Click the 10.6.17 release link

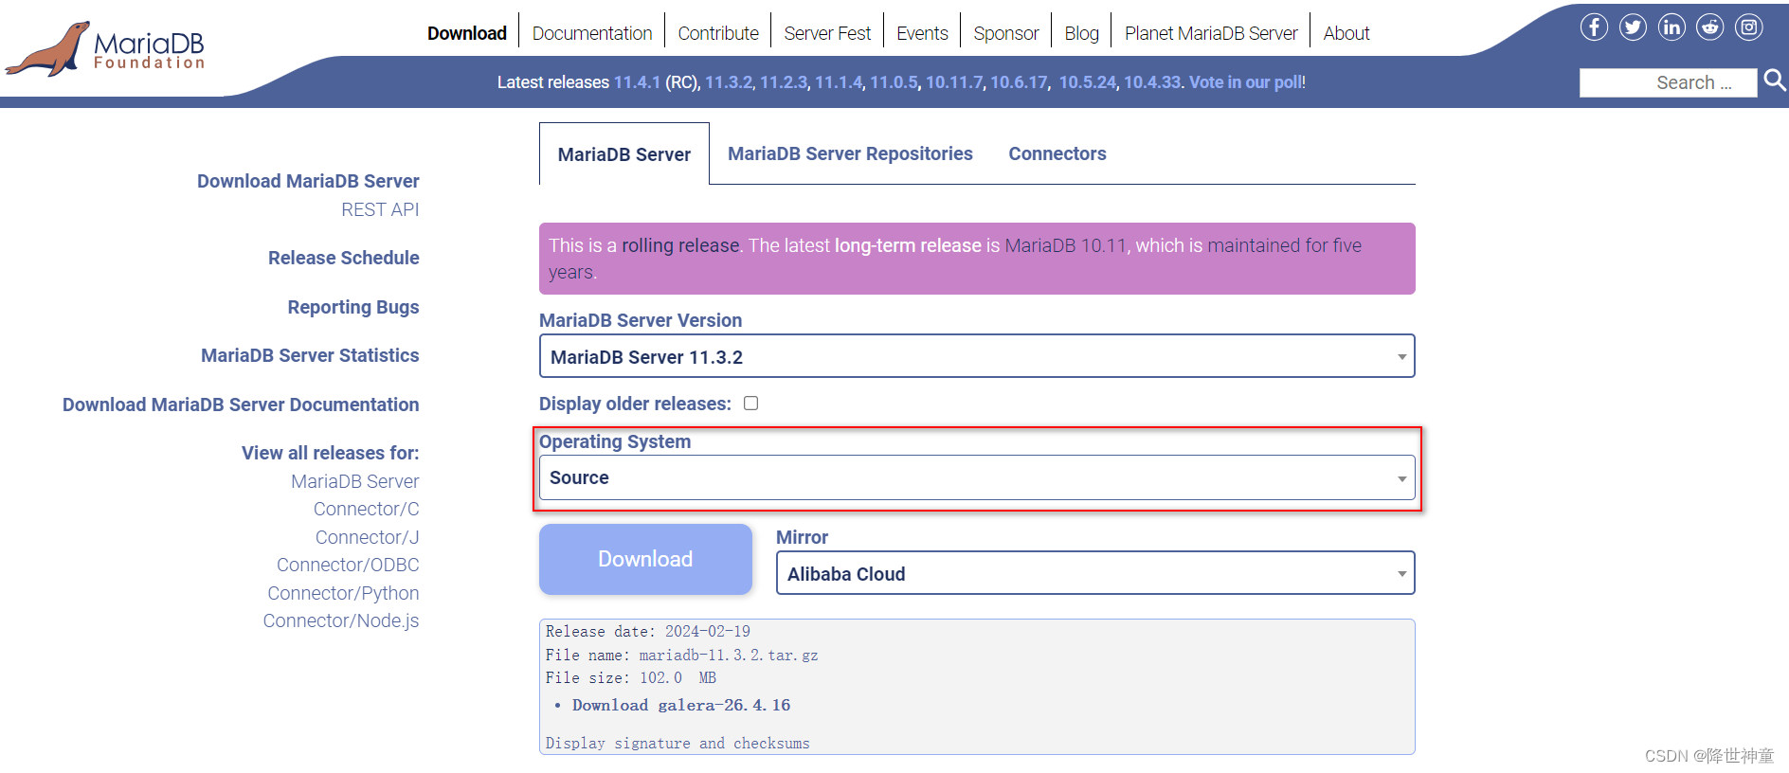(1019, 82)
